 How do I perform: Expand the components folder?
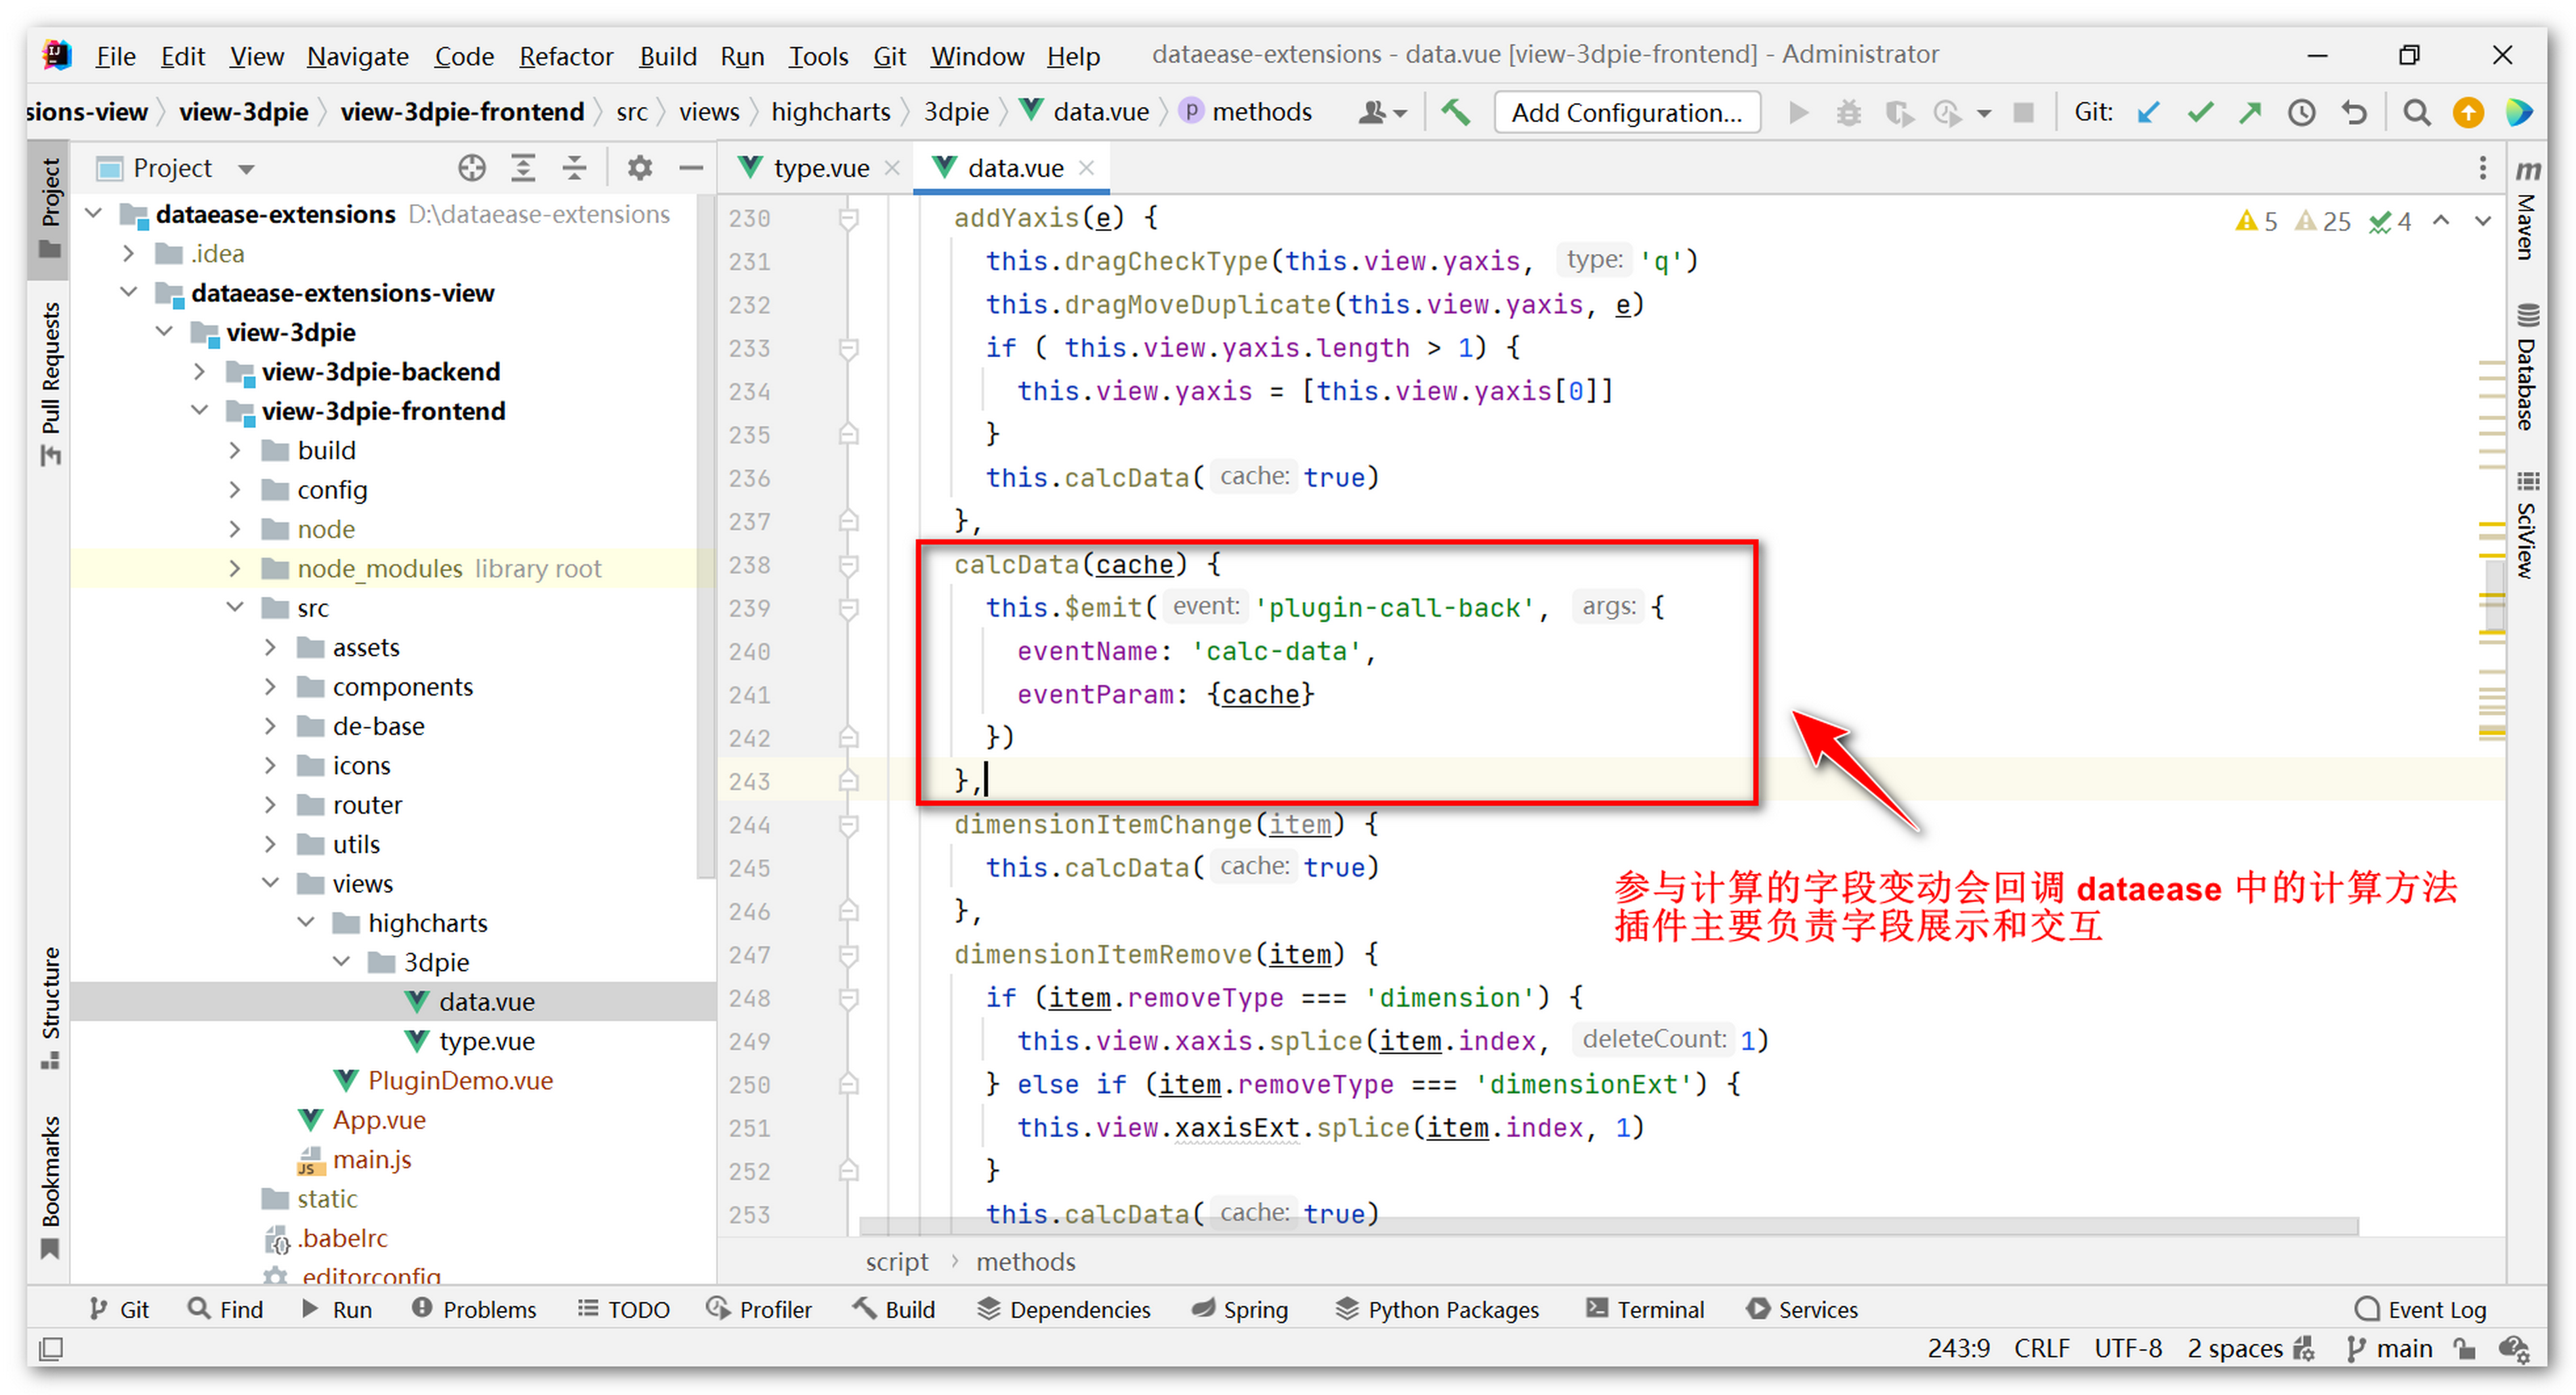(270, 686)
